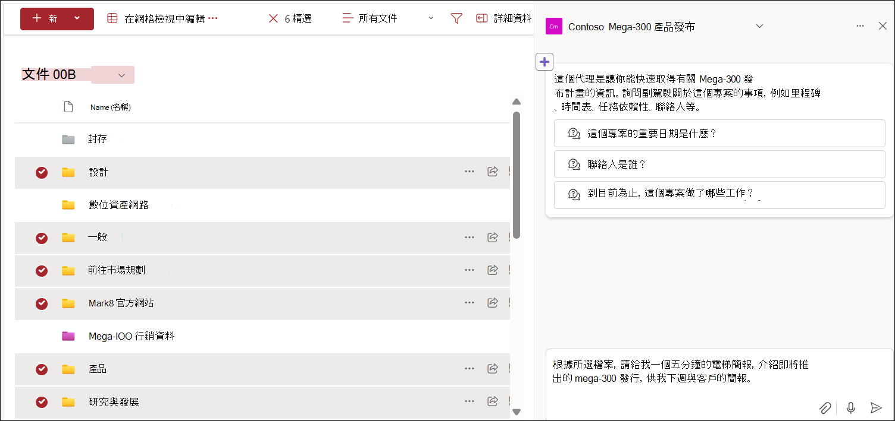The image size is (895, 421).
Task: Share the Mark8 官方網站 folder
Action: point(493,303)
